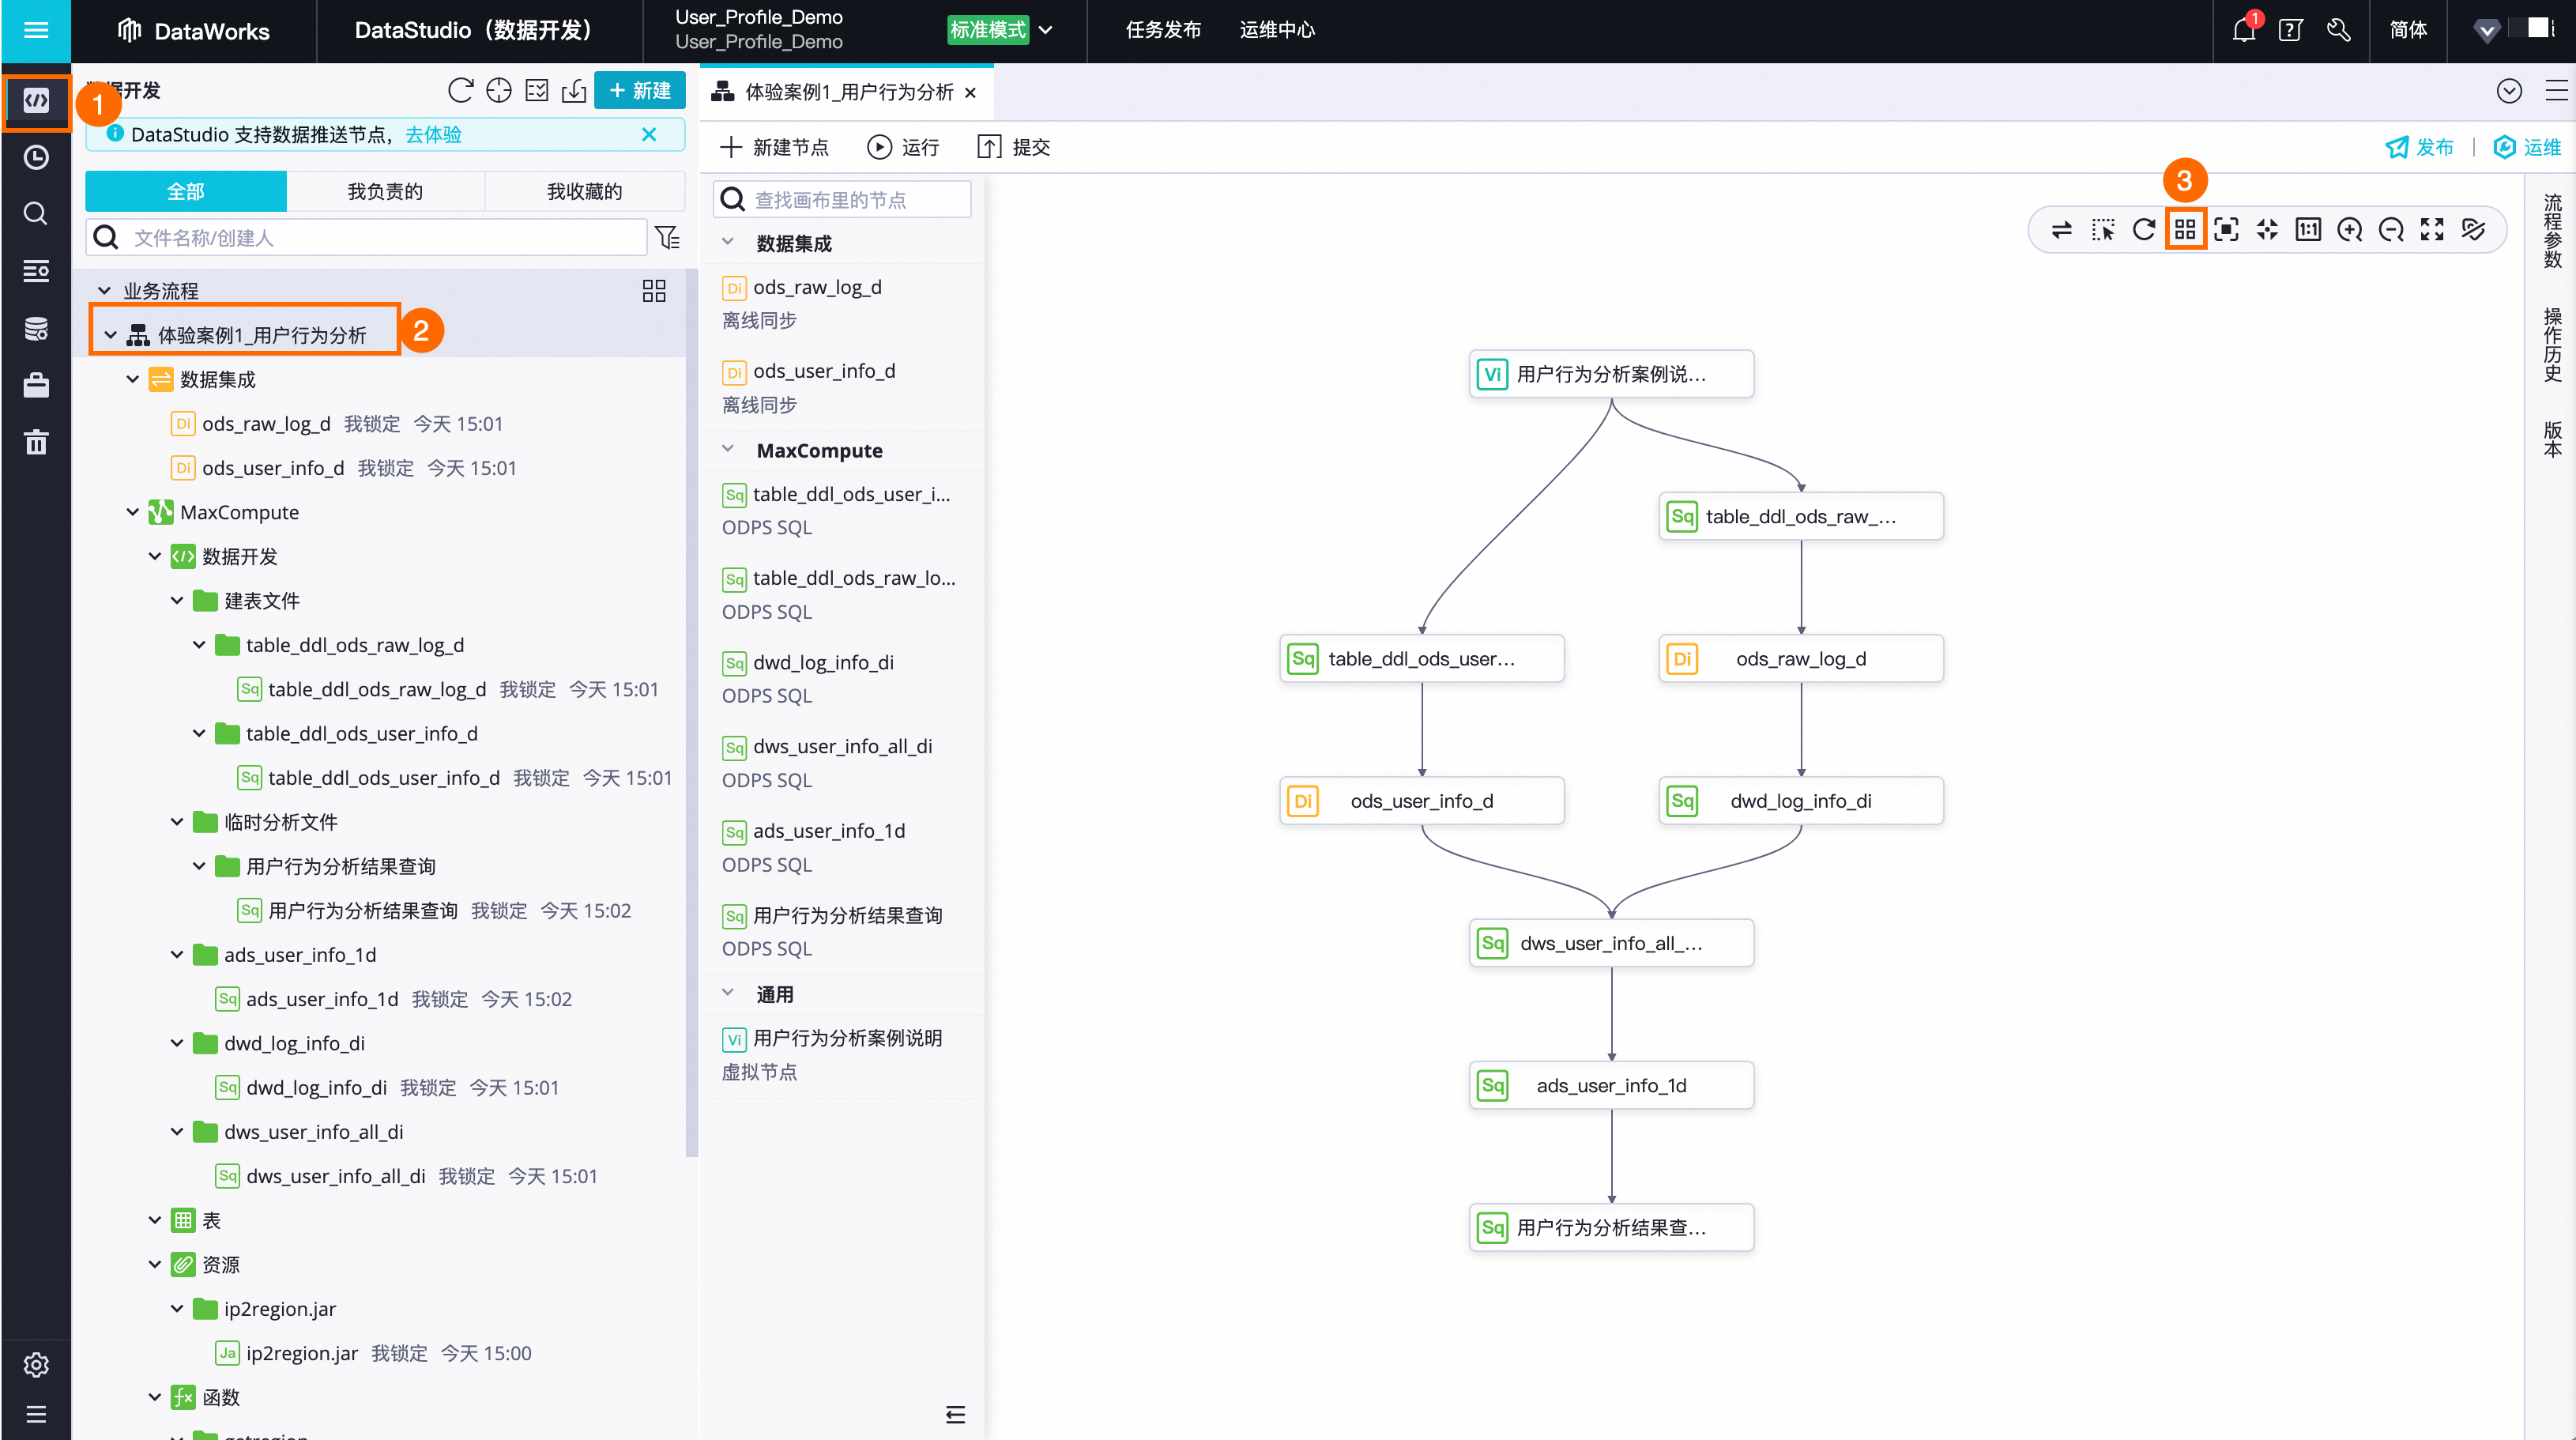This screenshot has height=1440, width=2576.
Task: Select the zoom out tool on canvas toolbar
Action: click(2391, 229)
